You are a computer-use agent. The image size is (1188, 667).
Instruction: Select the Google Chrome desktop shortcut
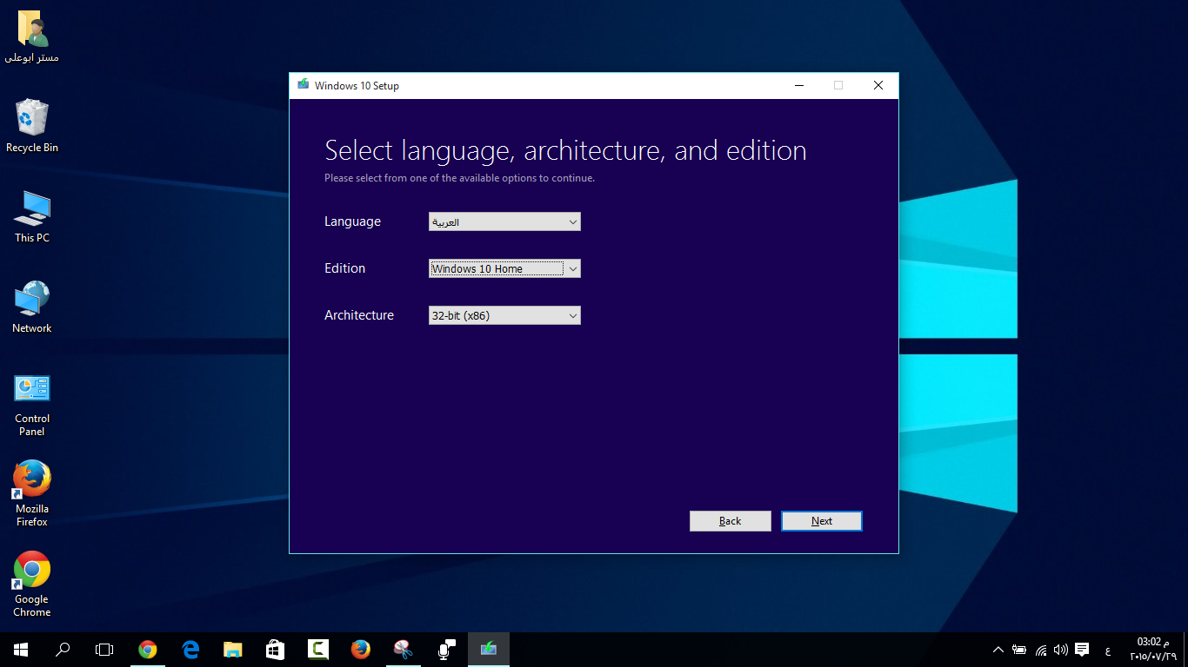coord(32,584)
